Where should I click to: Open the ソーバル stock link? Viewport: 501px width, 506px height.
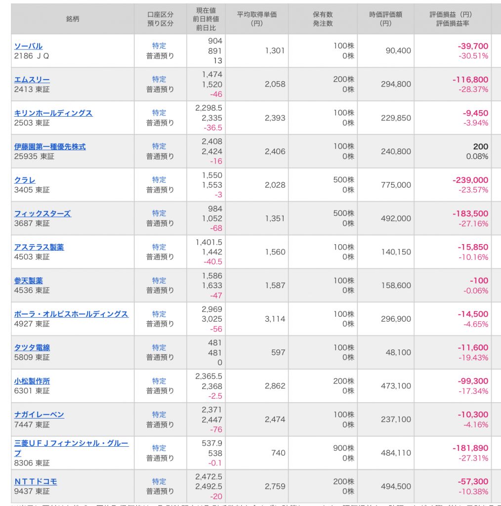click(x=28, y=46)
